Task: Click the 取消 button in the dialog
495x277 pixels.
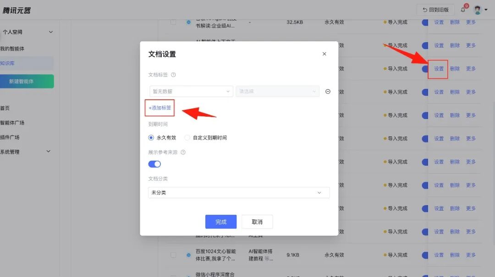Action: point(257,222)
